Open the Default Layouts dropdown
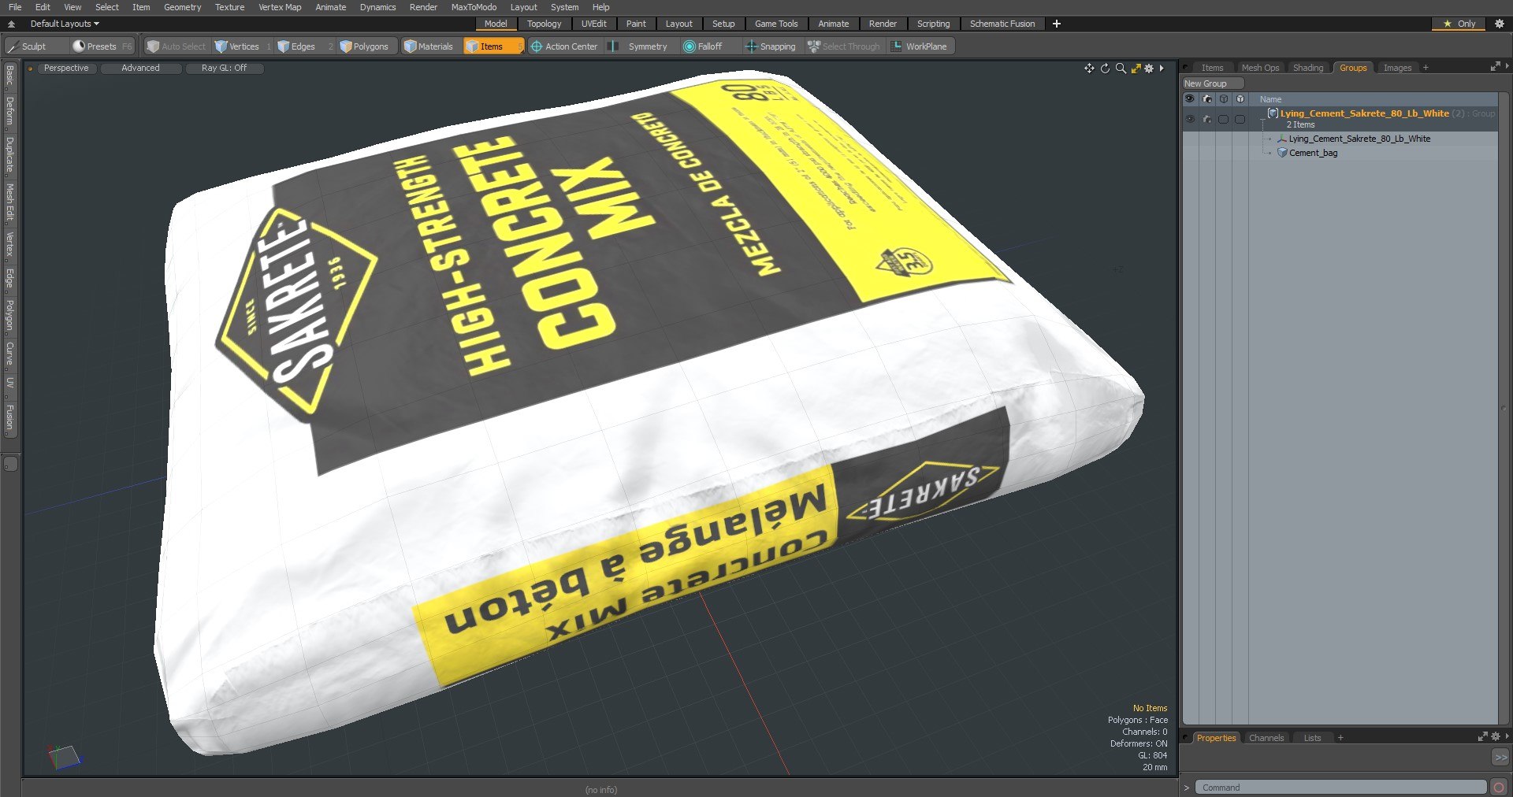Image resolution: width=1513 pixels, height=797 pixels. pyautogui.click(x=65, y=24)
